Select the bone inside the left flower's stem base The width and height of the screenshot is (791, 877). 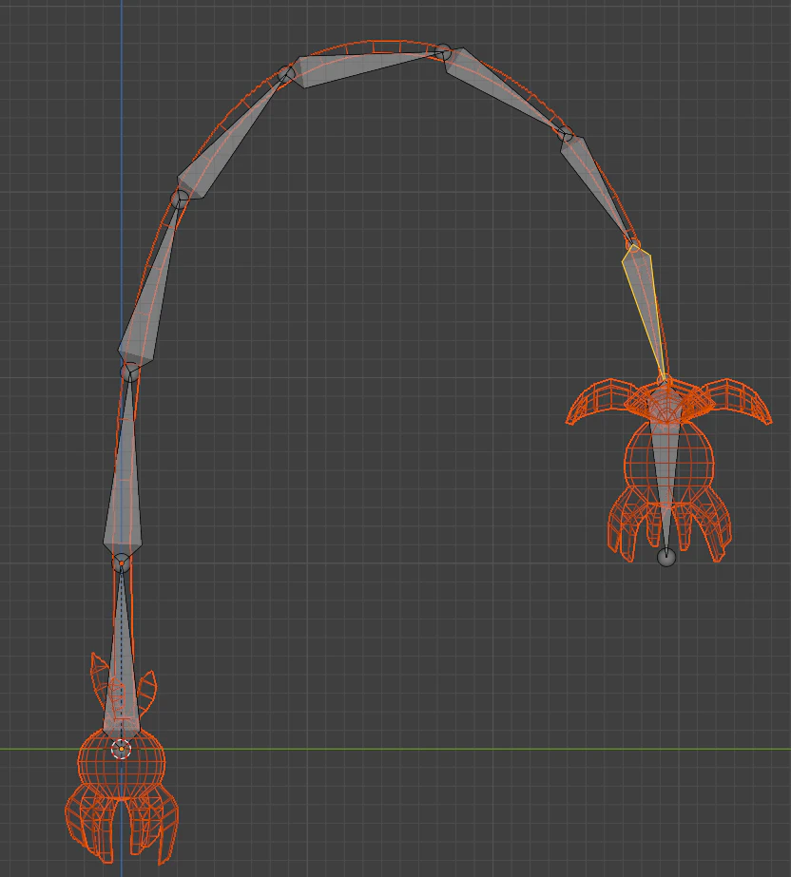pyautogui.click(x=122, y=655)
